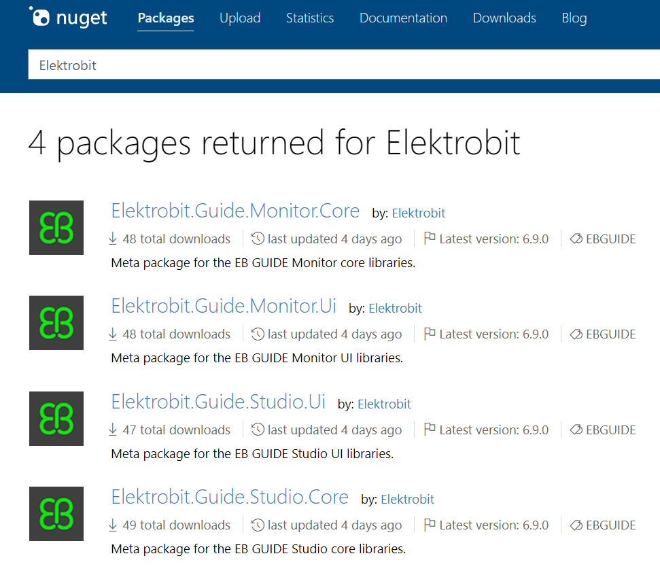Open the Elektrobit.Guide.Monitor.Core package icon
This screenshot has width=660, height=575.
tap(56, 228)
